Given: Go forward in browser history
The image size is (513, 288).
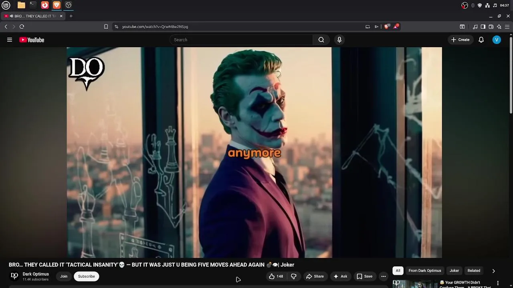Looking at the screenshot, I should pyautogui.click(x=14, y=26).
